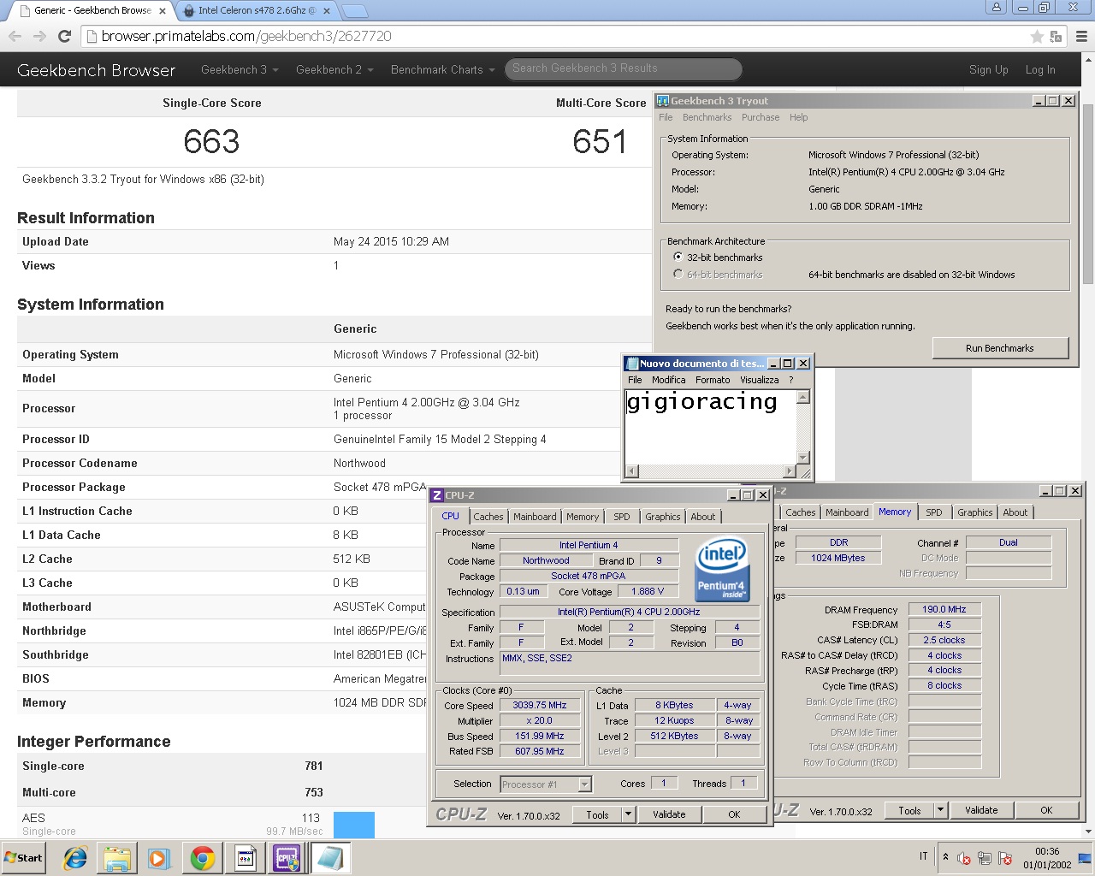Image resolution: width=1095 pixels, height=876 pixels.
Task: Click the browser address bar URL
Action: (x=246, y=36)
